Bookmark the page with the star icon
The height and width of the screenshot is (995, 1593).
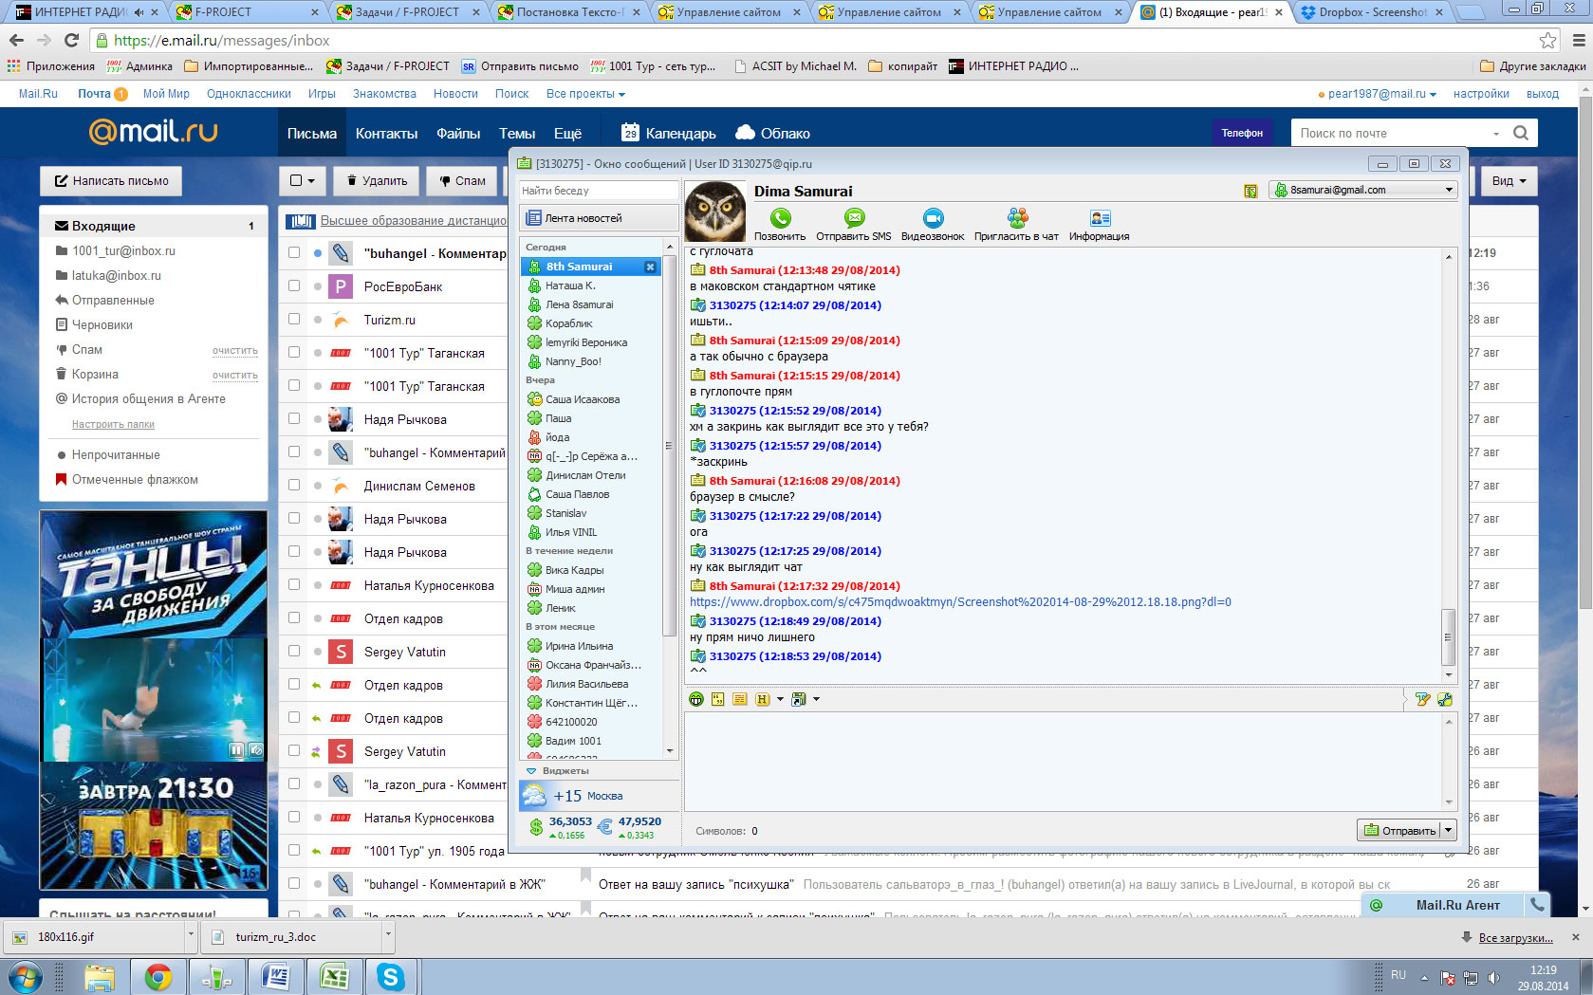coord(1547,41)
